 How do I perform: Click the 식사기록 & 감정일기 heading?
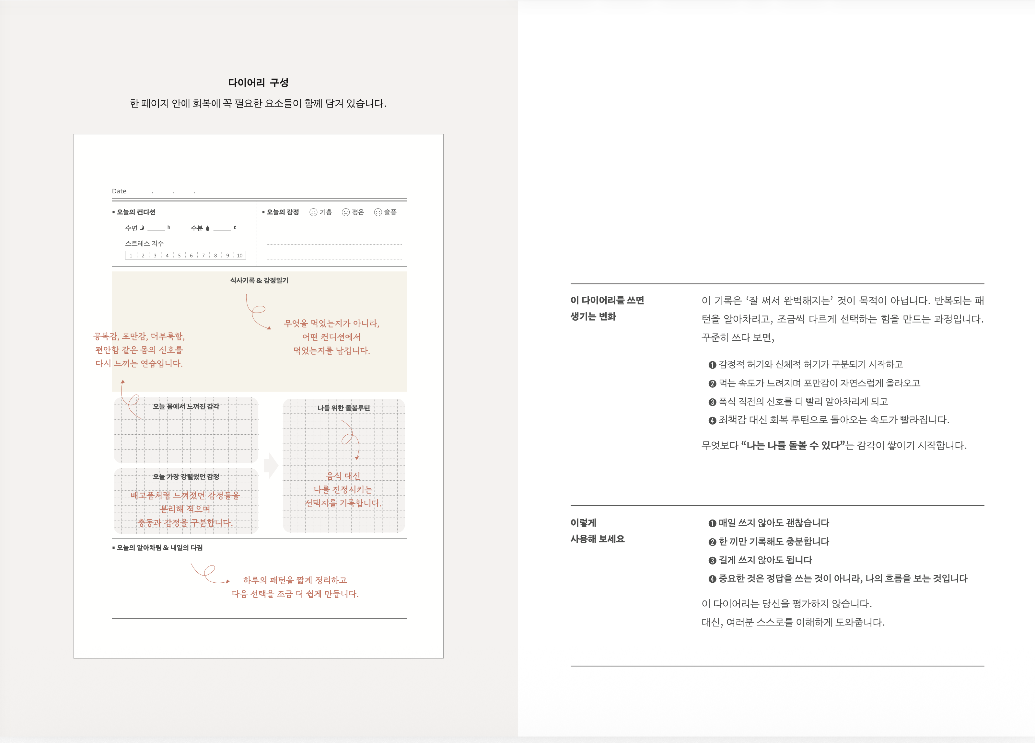(x=259, y=280)
